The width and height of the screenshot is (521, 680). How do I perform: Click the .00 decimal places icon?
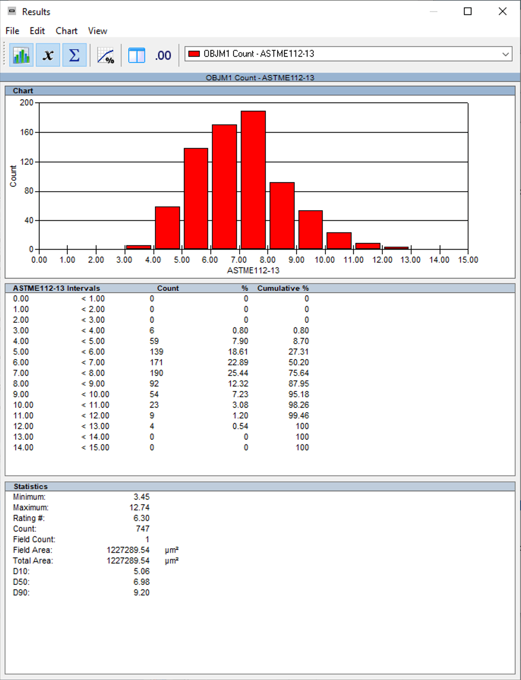click(x=163, y=56)
